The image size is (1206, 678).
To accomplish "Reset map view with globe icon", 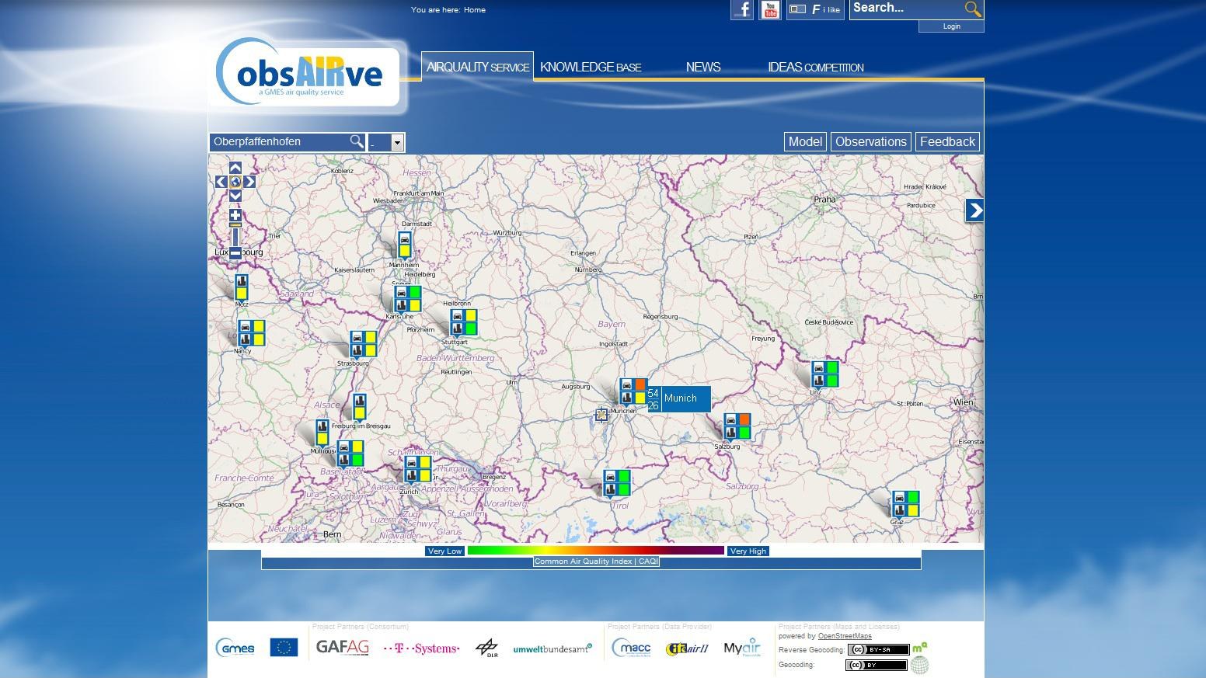I will pyautogui.click(x=235, y=182).
